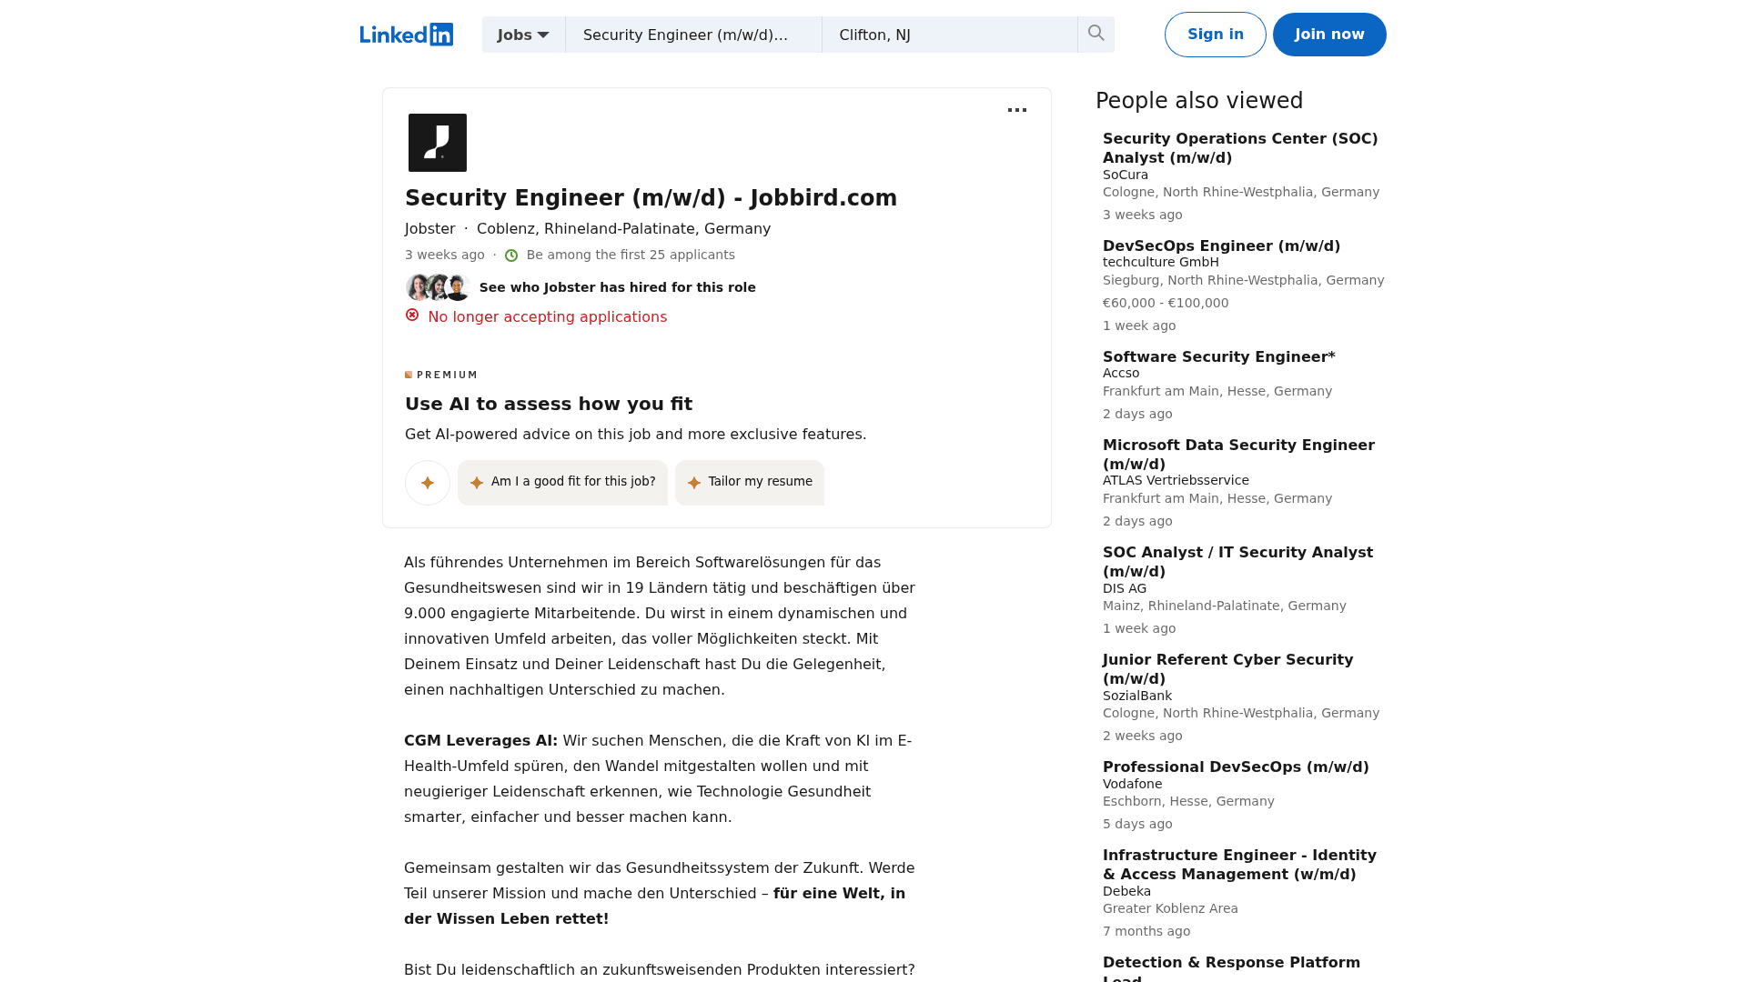Ask 'Am I a good fit for this job?'
This screenshot has width=1747, height=982.
click(562, 482)
